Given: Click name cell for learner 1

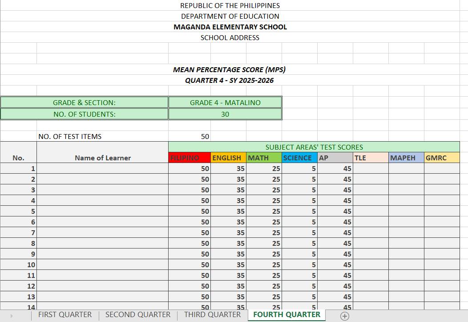Looking at the screenshot, I should (102, 168).
